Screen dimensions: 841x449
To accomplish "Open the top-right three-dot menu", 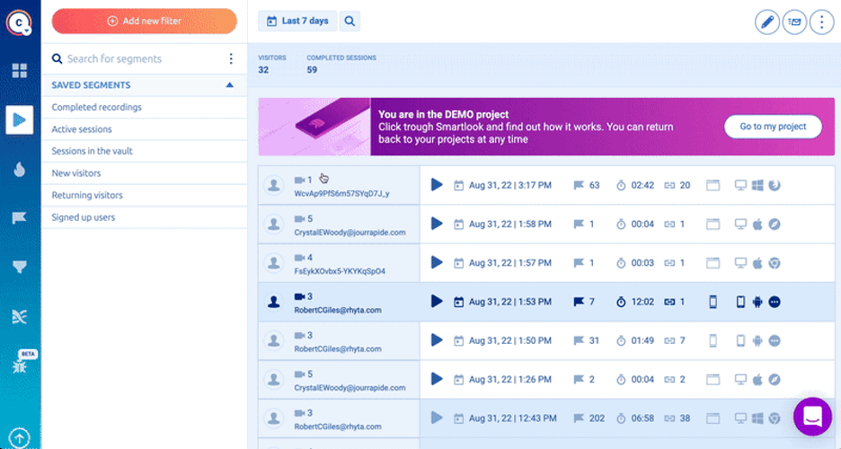I will (x=822, y=22).
